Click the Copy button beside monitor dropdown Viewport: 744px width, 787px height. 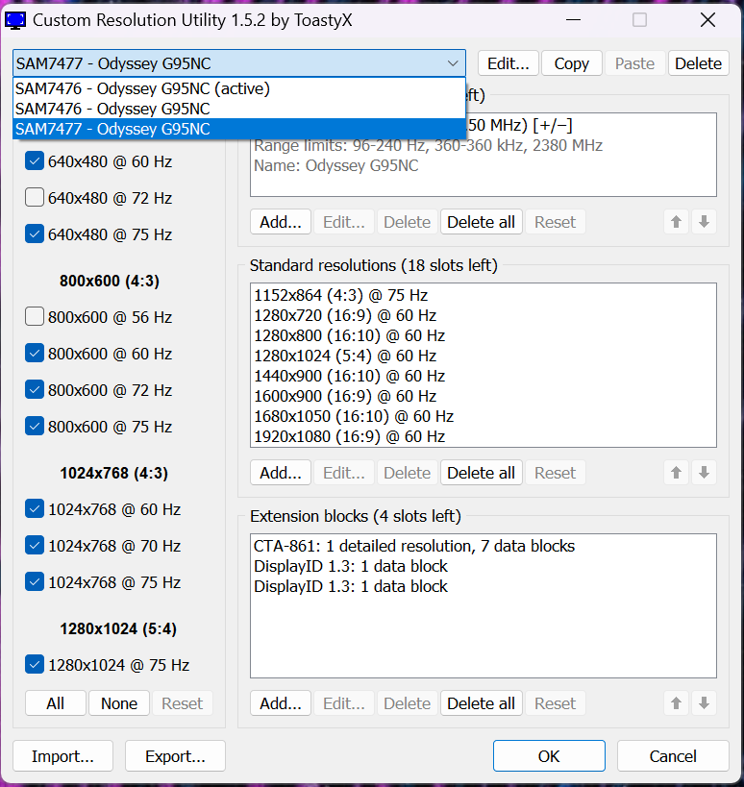(x=571, y=63)
